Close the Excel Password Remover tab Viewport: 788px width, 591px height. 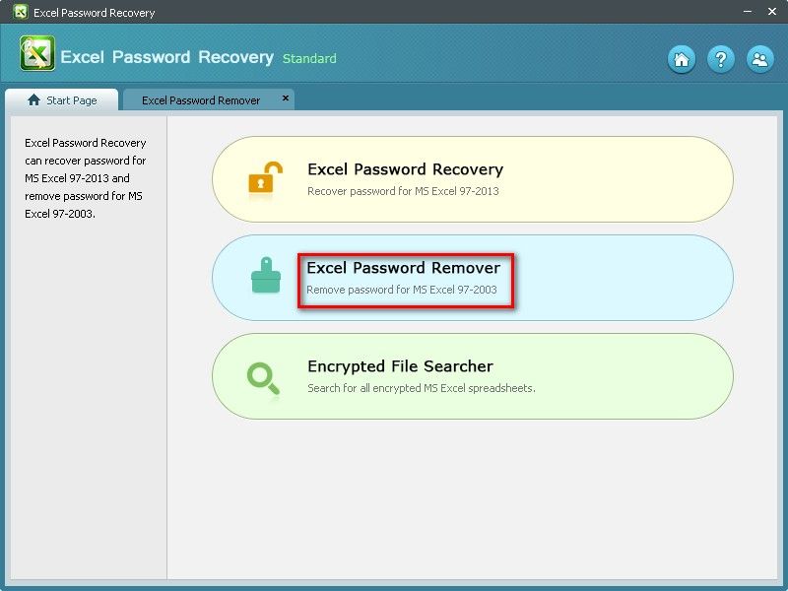point(285,98)
